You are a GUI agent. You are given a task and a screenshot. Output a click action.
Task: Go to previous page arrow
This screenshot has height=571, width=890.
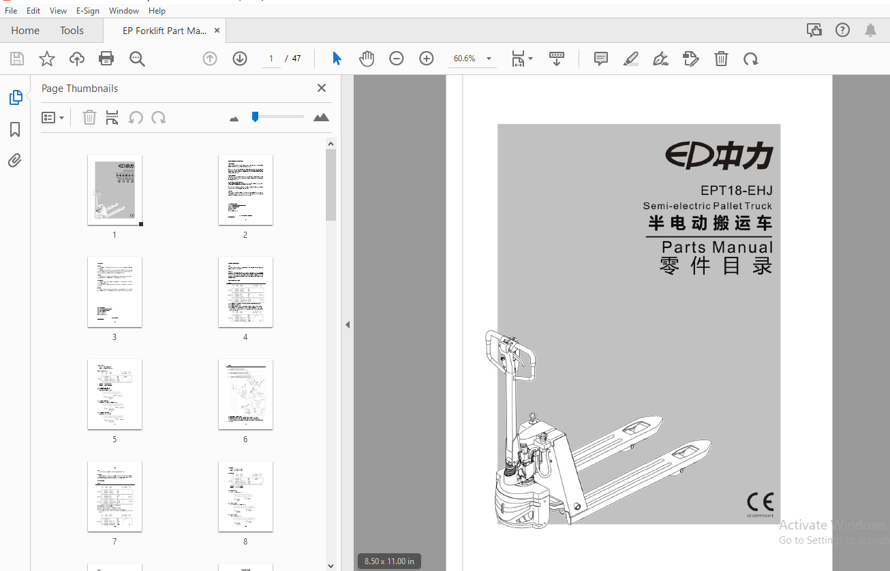pos(210,59)
